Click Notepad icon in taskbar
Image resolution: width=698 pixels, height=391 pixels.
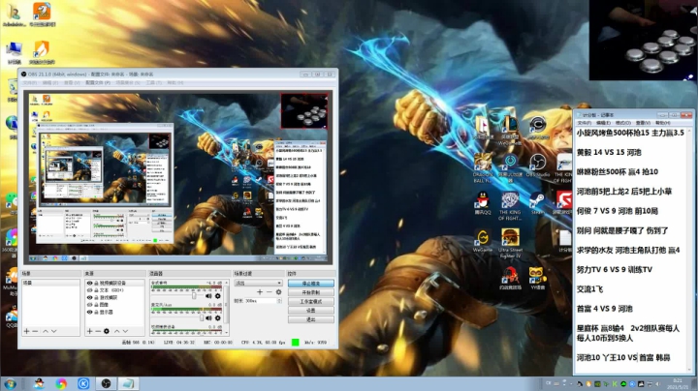128,383
